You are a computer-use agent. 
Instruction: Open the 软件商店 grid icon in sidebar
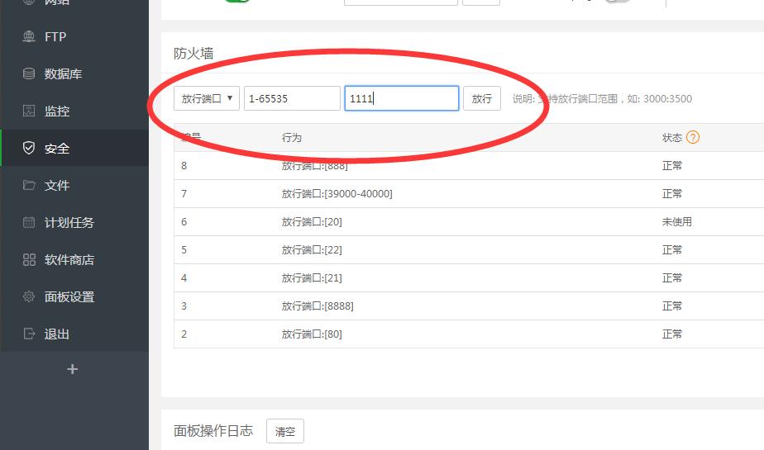coord(29,260)
